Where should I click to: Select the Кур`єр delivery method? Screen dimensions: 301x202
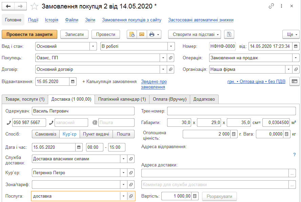pos(69,134)
